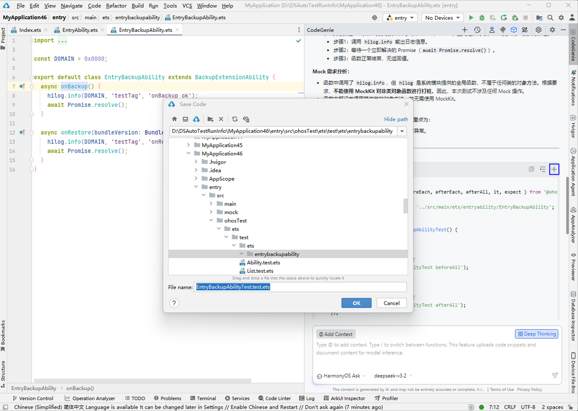The height and width of the screenshot is (411, 578).
Task: Open CodeGenie chat history clock icon
Action: click(x=477, y=30)
